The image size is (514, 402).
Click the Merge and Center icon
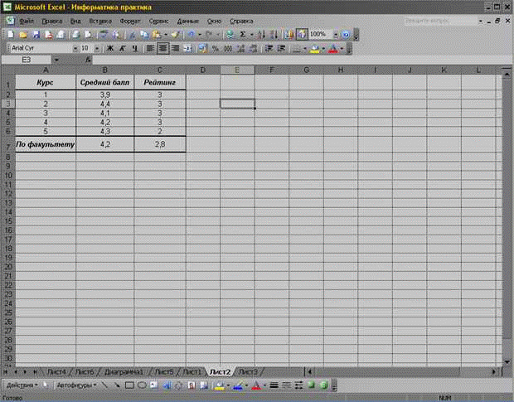pos(188,49)
